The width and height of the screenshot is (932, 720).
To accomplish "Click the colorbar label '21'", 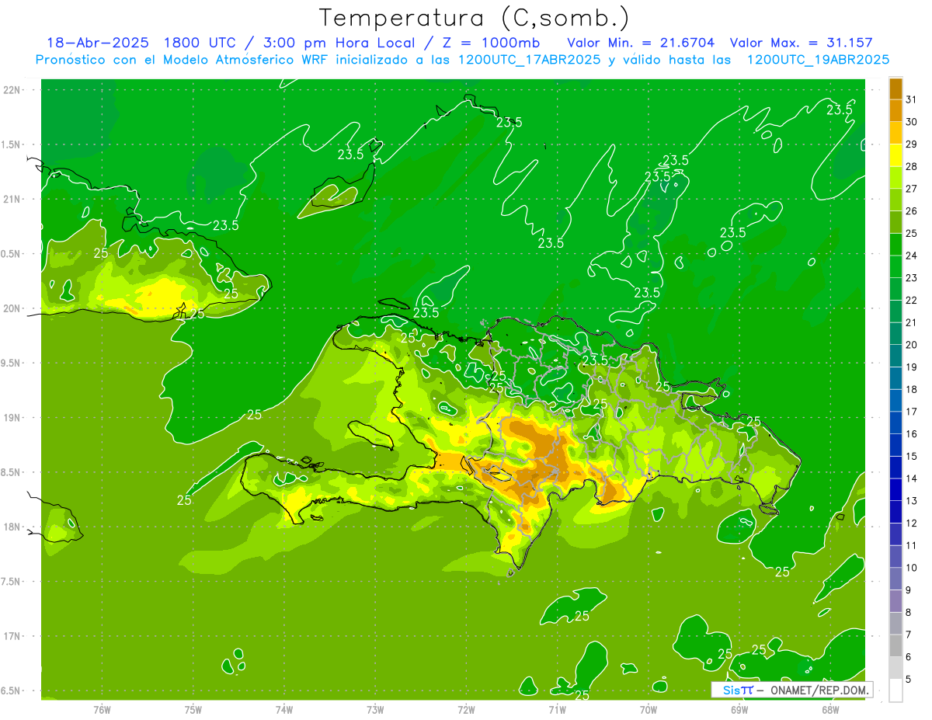I will point(912,322).
